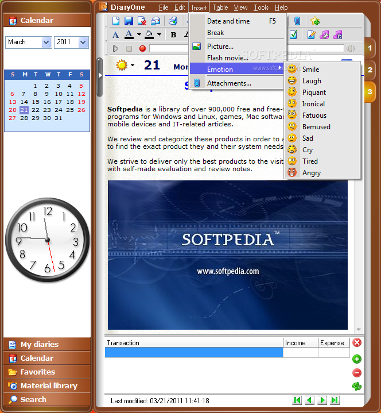The image size is (381, 413).
Task: Click the embedded Softpedia image in the diary
Action: point(228,255)
